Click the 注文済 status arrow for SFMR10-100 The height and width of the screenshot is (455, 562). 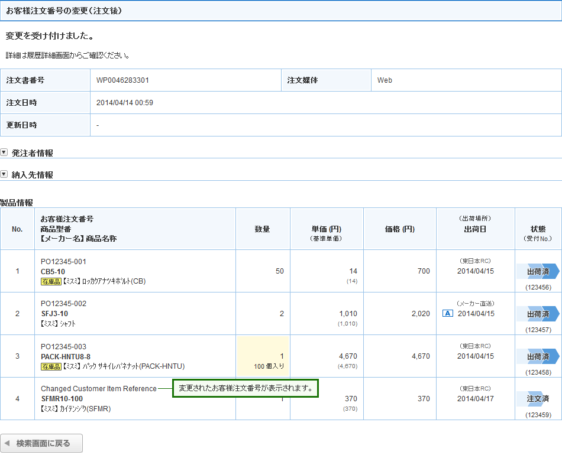(537, 399)
